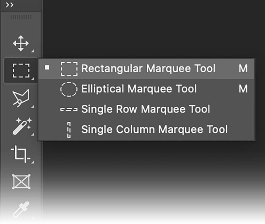Select the Move tool

tap(21, 43)
